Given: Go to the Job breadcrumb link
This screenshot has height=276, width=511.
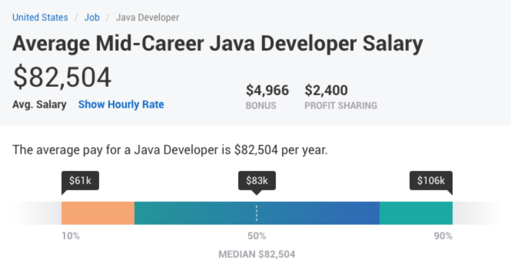Looking at the screenshot, I should (92, 17).
